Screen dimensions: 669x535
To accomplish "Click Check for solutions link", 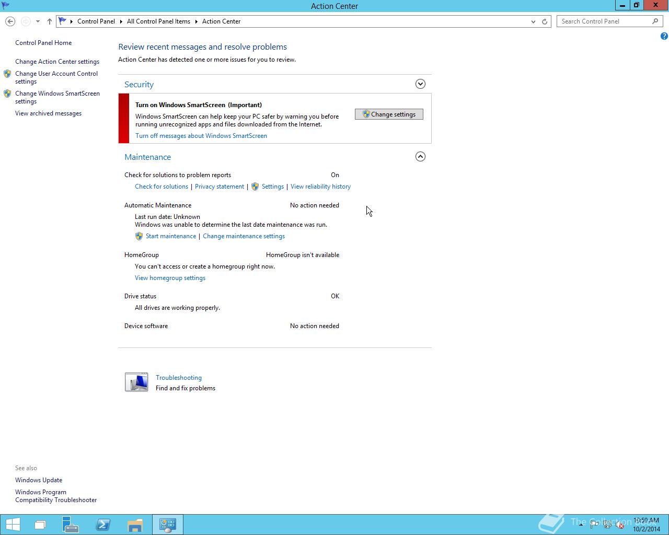I will click(x=162, y=187).
